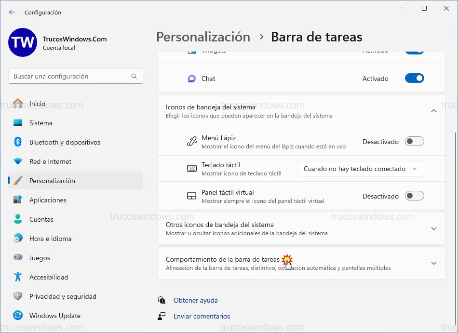
Task: Activate the Panel táctil virtual toggle
Action: coord(414,196)
